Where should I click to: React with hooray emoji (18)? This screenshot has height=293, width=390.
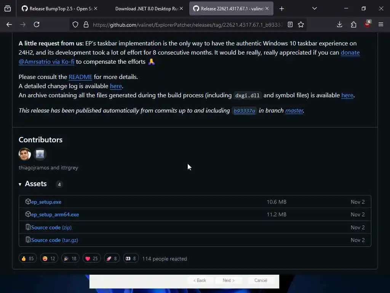point(70,259)
